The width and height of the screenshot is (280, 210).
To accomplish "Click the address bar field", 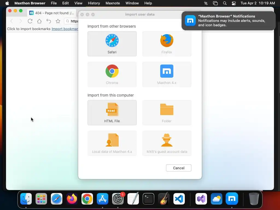I will point(71,21).
